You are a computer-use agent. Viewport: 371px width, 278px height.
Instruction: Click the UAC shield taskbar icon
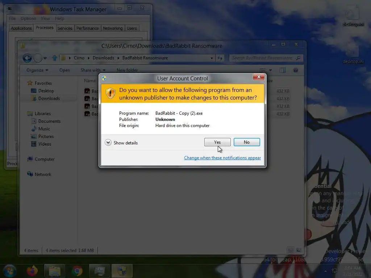coord(122,271)
